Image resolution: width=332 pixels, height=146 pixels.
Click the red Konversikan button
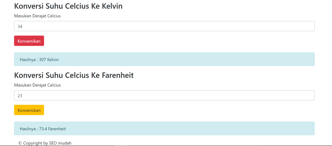click(x=29, y=41)
